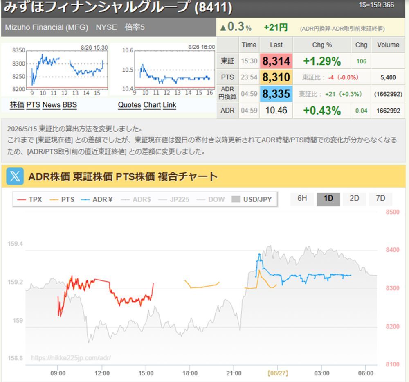Click the Last column header
The width and height of the screenshot is (409, 382).
click(x=276, y=45)
